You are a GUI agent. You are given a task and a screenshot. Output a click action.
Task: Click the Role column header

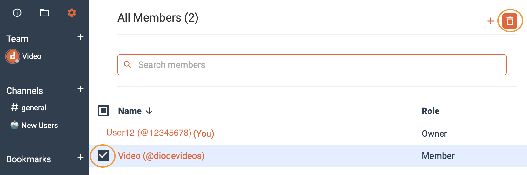click(430, 111)
